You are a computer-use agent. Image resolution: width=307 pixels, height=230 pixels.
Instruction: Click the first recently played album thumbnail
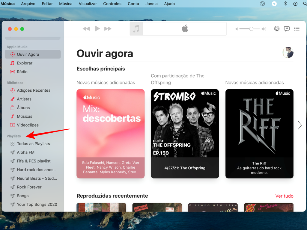(x=101, y=207)
